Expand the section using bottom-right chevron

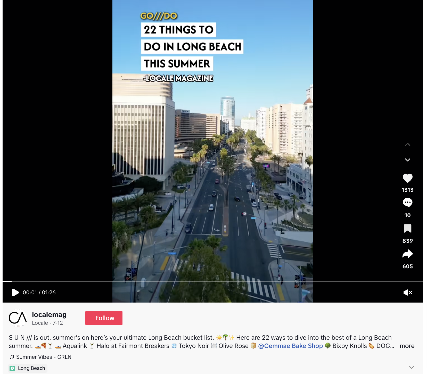(x=412, y=367)
